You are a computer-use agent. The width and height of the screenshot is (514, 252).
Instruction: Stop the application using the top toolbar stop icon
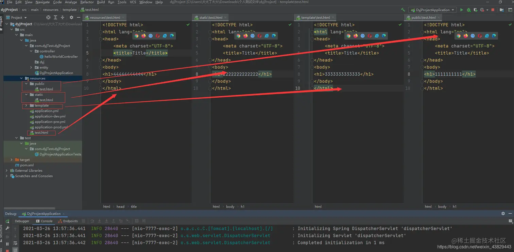click(x=493, y=10)
